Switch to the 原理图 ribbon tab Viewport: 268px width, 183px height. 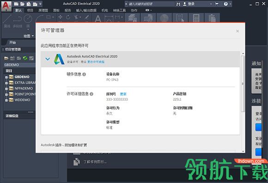point(43,10)
